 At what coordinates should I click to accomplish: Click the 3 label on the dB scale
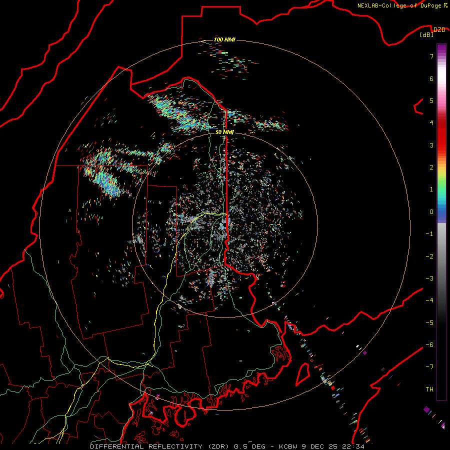click(x=431, y=145)
